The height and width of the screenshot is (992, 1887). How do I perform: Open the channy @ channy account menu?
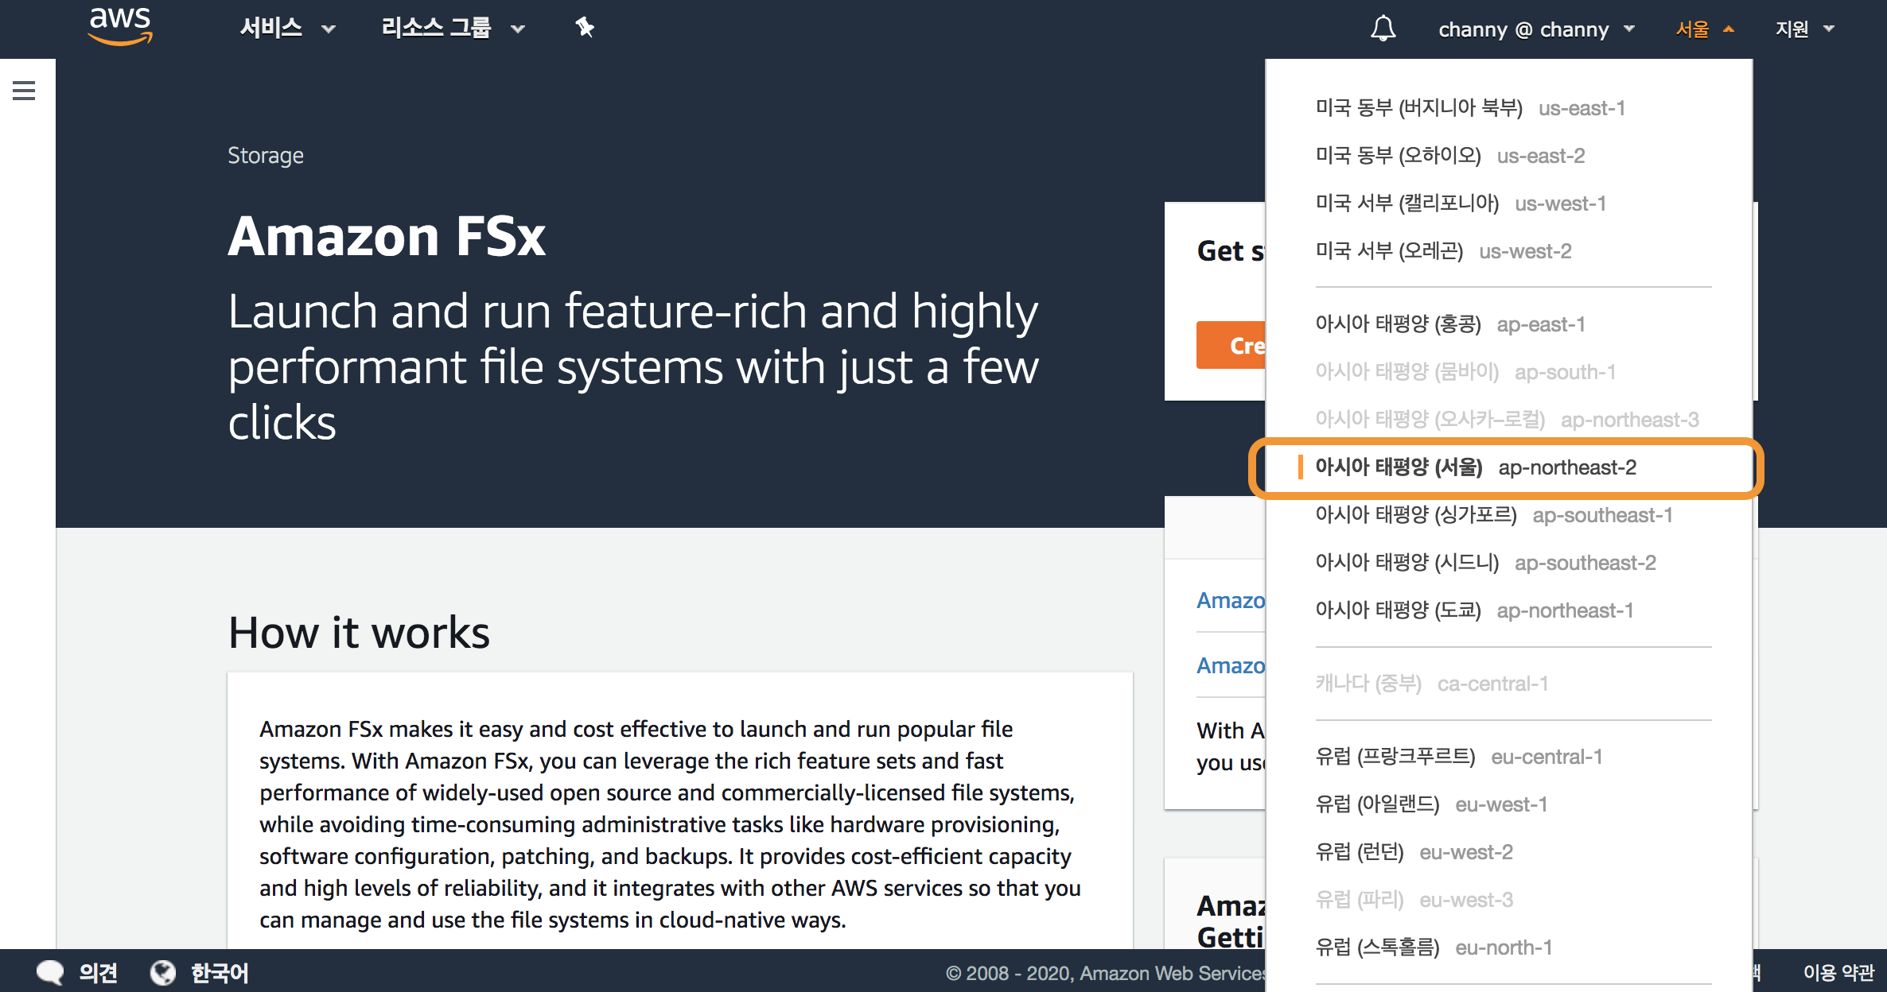click(1535, 29)
